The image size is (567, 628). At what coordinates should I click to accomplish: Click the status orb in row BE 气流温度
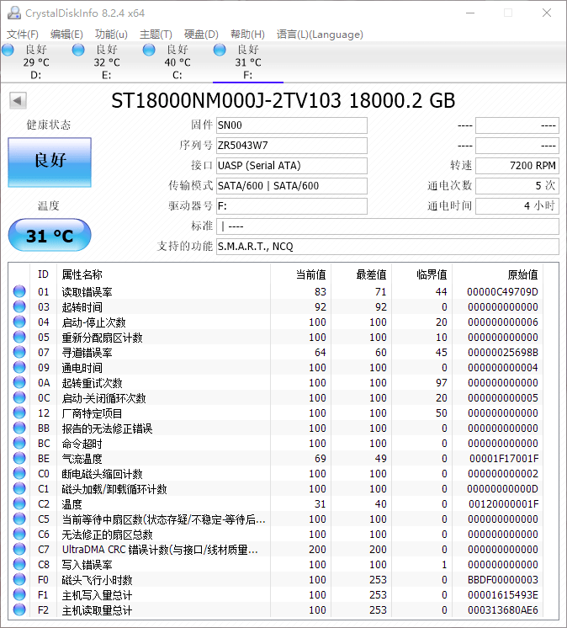point(19,458)
